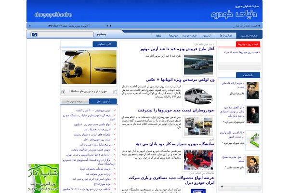Click the donyayekhodro logo text
Viewport: 289px width, 193px height.
click(x=53, y=14)
